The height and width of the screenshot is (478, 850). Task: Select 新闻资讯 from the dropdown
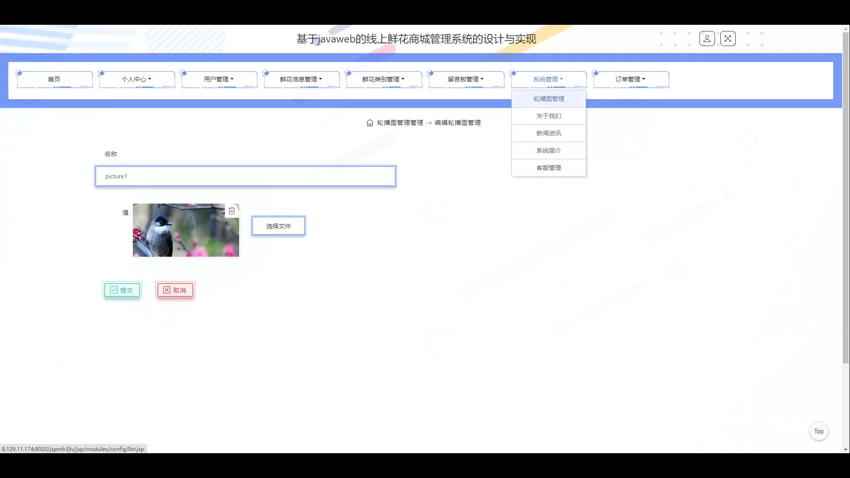click(549, 133)
